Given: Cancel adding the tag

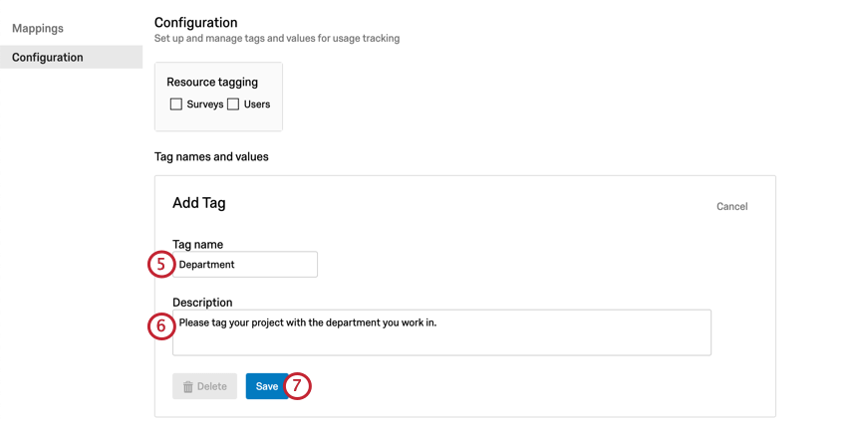Looking at the screenshot, I should [x=732, y=207].
